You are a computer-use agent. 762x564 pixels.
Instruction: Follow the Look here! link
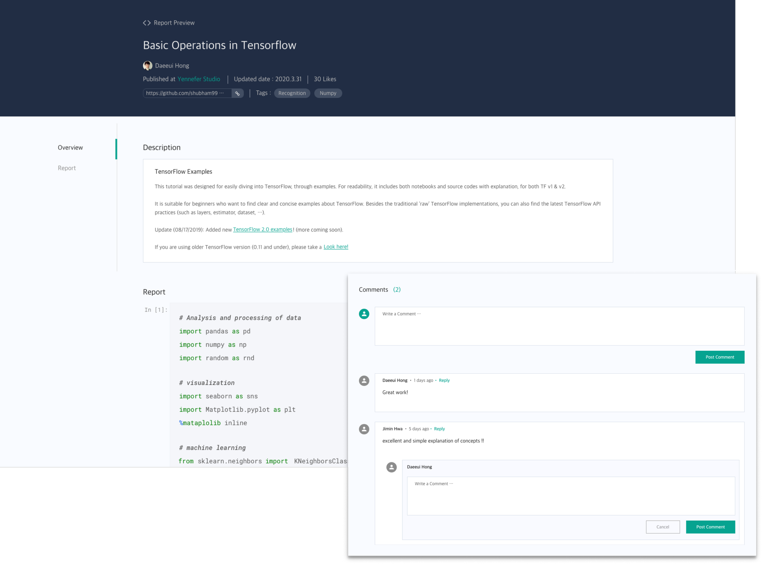pos(336,247)
